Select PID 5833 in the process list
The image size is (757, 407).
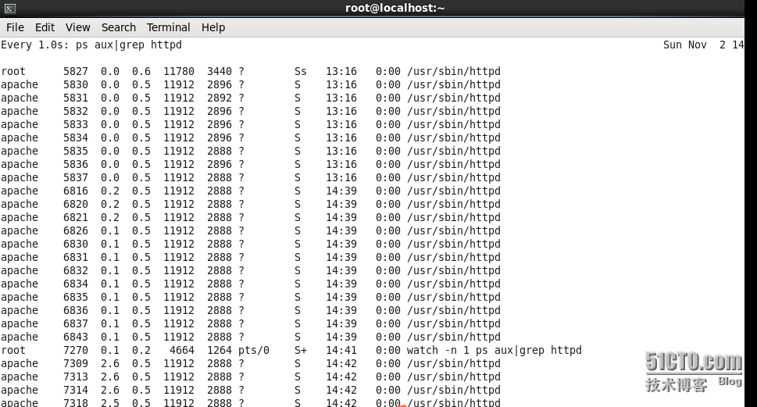76,124
